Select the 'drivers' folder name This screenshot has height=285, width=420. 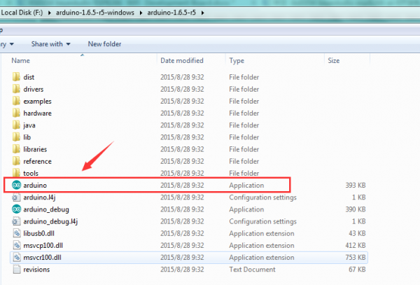33,89
